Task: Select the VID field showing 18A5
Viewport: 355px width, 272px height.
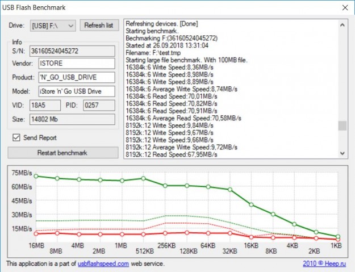Action: tap(45, 105)
